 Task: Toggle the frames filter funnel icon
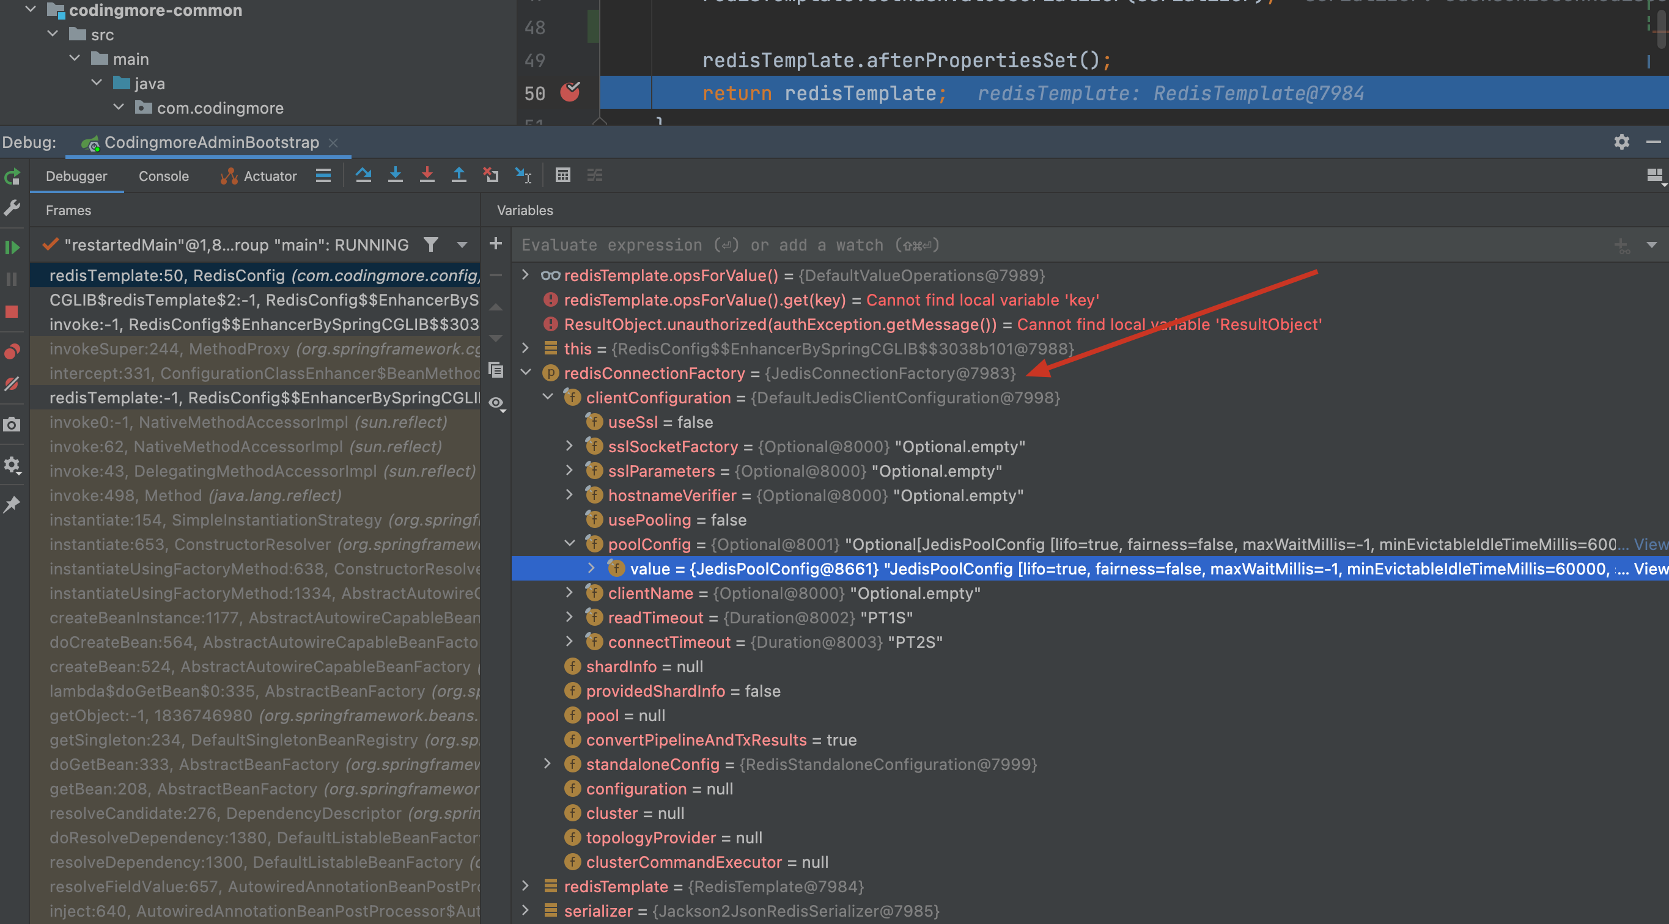[431, 245]
